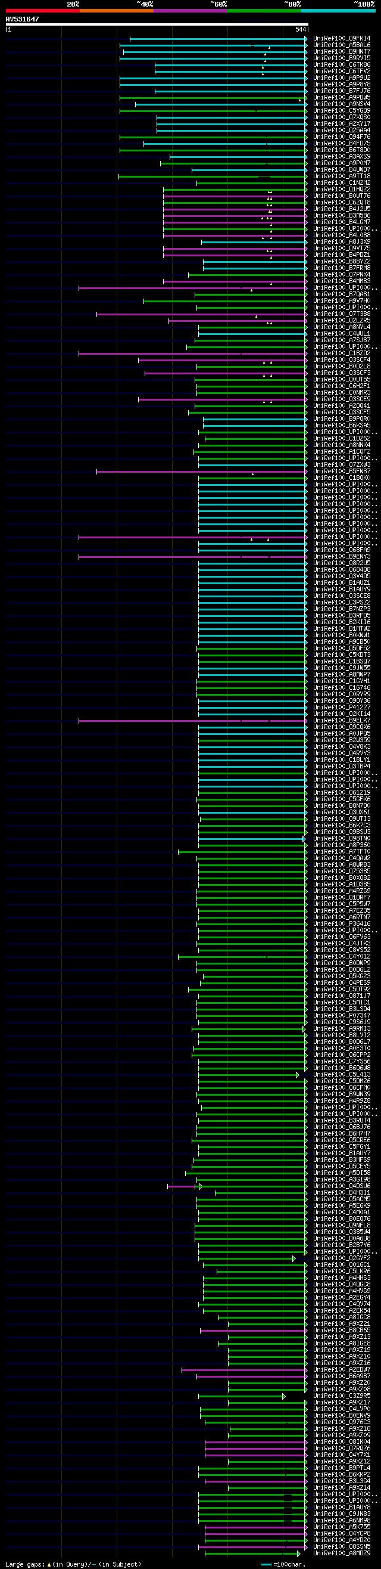381x1569 pixels.
Task: Select hit label UniRef100_C1N2M2
Action: click(x=342, y=183)
